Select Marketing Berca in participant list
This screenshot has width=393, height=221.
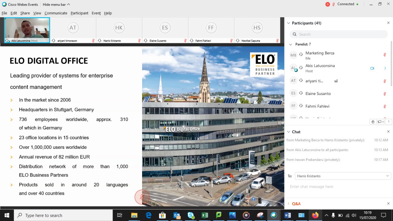coord(338,55)
